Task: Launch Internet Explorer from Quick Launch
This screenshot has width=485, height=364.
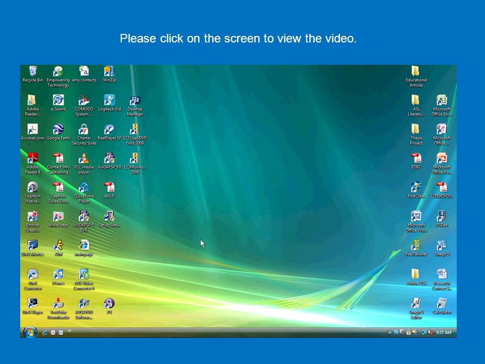Action: 45,333
